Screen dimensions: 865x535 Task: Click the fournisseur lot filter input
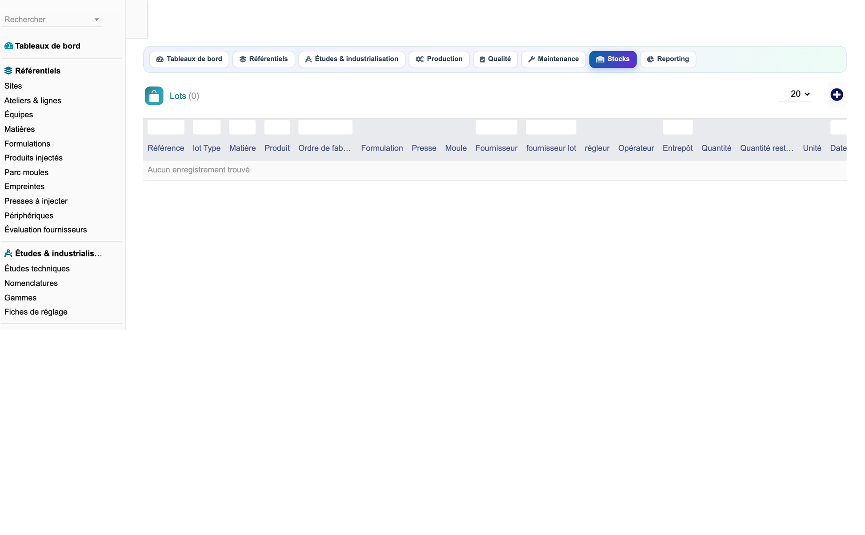tap(551, 127)
